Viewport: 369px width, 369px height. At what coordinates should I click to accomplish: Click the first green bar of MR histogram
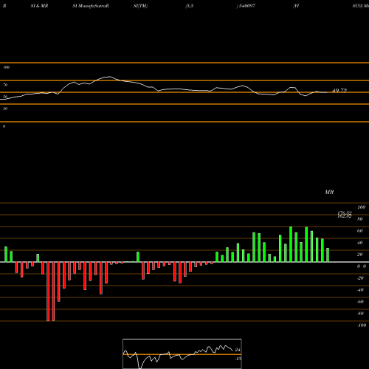(x=6, y=254)
